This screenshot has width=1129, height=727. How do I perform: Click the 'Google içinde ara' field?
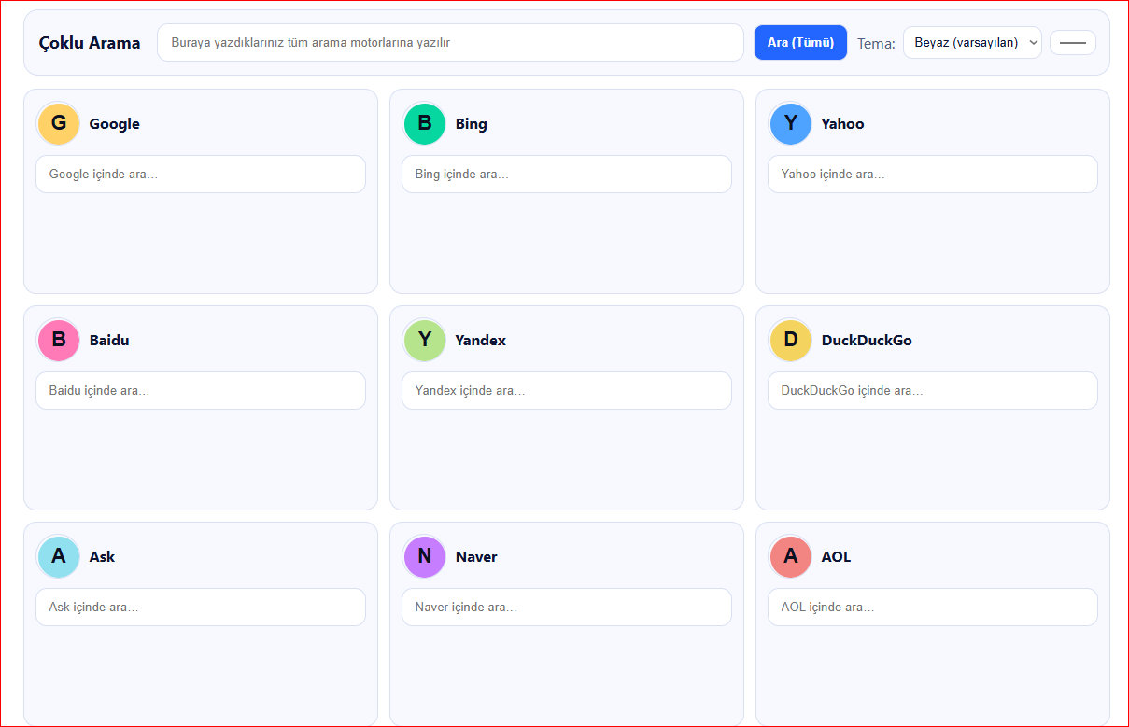pyautogui.click(x=201, y=175)
